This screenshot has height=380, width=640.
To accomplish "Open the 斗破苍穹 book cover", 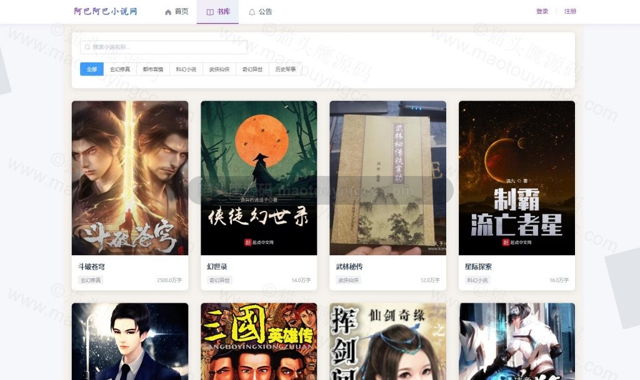I will [x=130, y=178].
